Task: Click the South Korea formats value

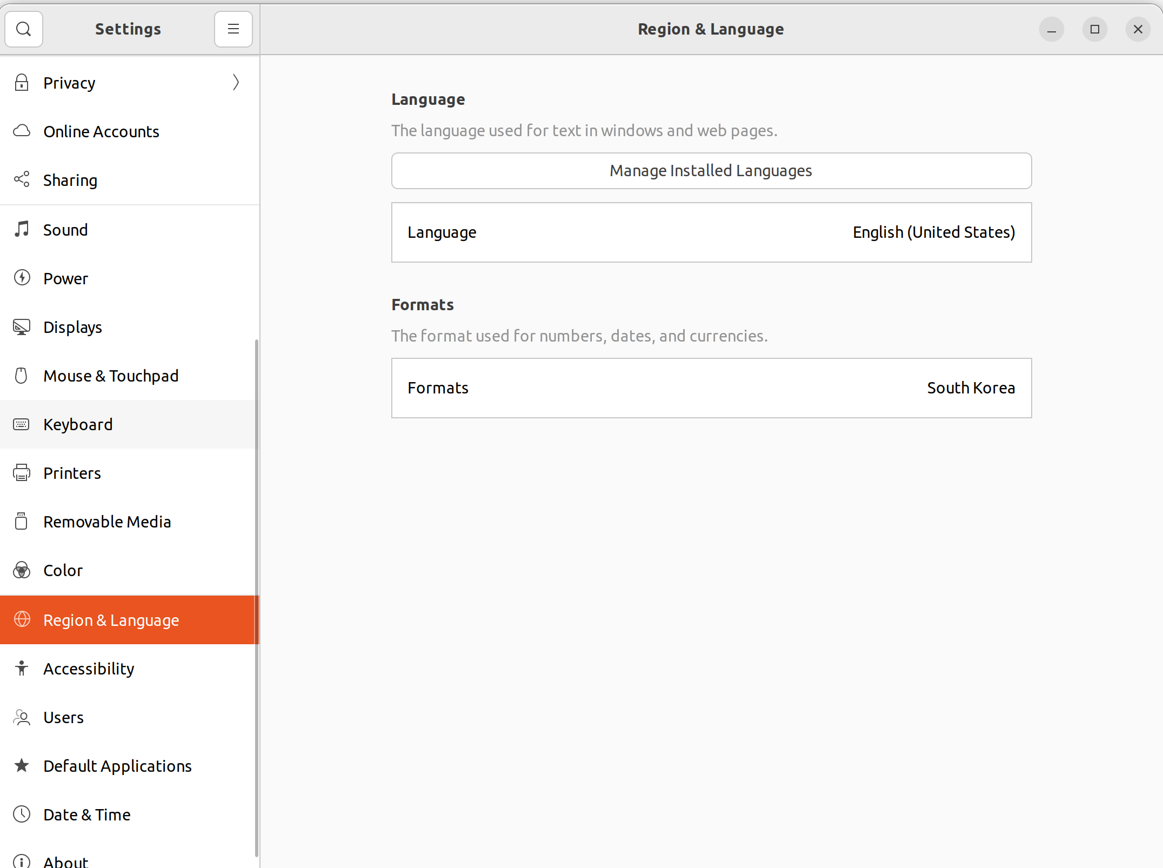Action: [971, 388]
